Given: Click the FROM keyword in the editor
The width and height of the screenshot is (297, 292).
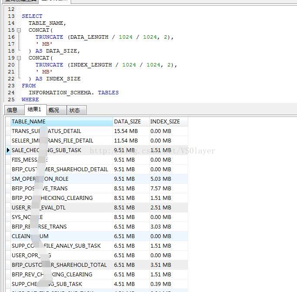Looking at the screenshot, I should point(29,86).
